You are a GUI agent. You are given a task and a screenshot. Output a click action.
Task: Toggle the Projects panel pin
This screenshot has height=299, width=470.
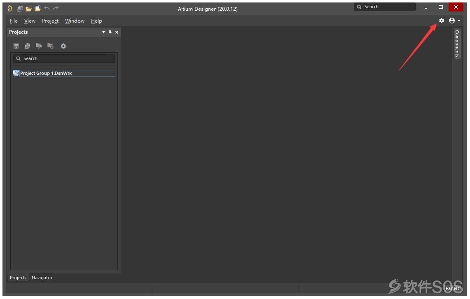pyautogui.click(x=110, y=32)
